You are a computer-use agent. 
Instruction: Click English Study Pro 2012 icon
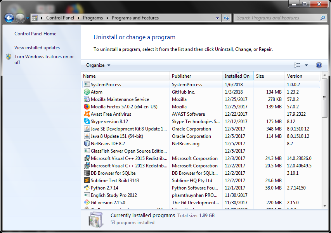tap(87, 195)
